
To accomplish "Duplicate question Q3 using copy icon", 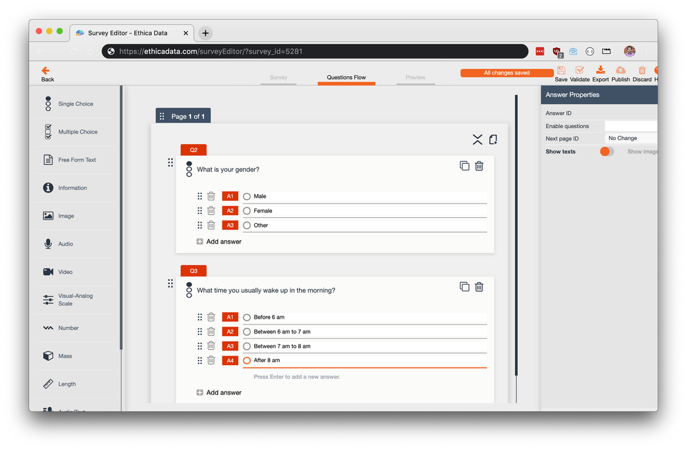I will [464, 287].
